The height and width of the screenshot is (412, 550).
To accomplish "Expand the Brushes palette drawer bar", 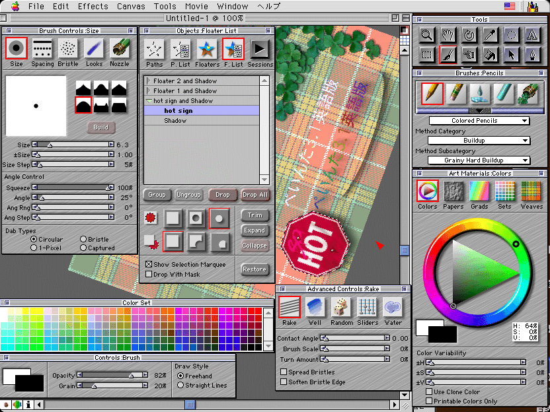I will [479, 111].
